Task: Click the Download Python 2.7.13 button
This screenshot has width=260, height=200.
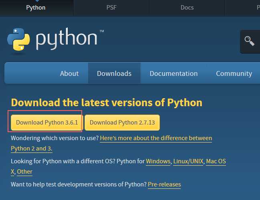Action: tap(122, 123)
